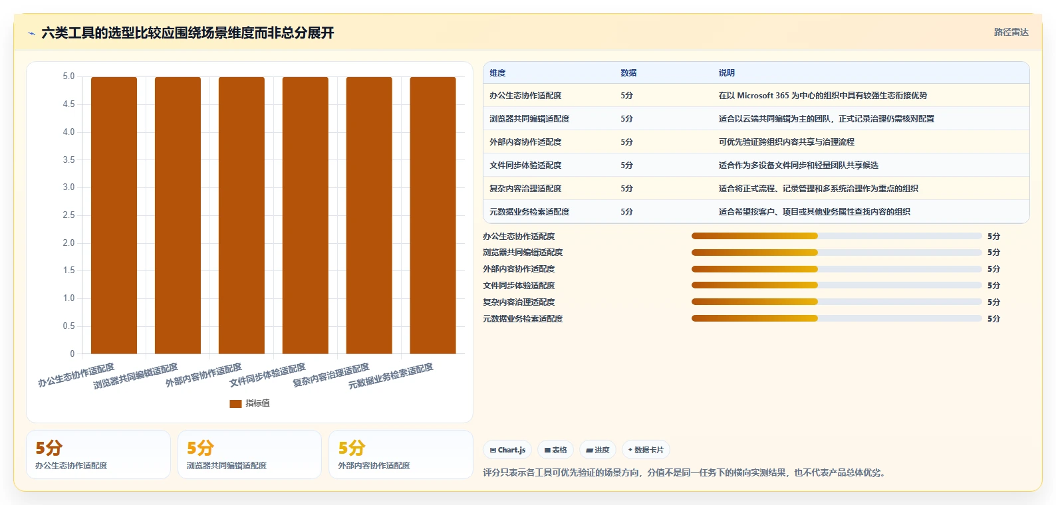Toggle the 指标值 legend item in the chart

coord(249,403)
